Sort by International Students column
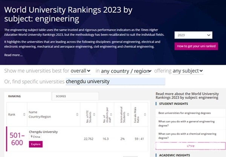Screen dimensions: 226x157 pyautogui.click(x=128, y=114)
